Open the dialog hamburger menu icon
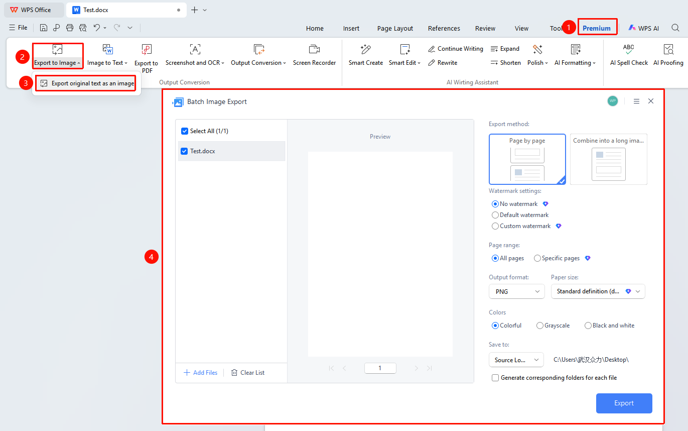This screenshot has width=688, height=431. point(636,101)
